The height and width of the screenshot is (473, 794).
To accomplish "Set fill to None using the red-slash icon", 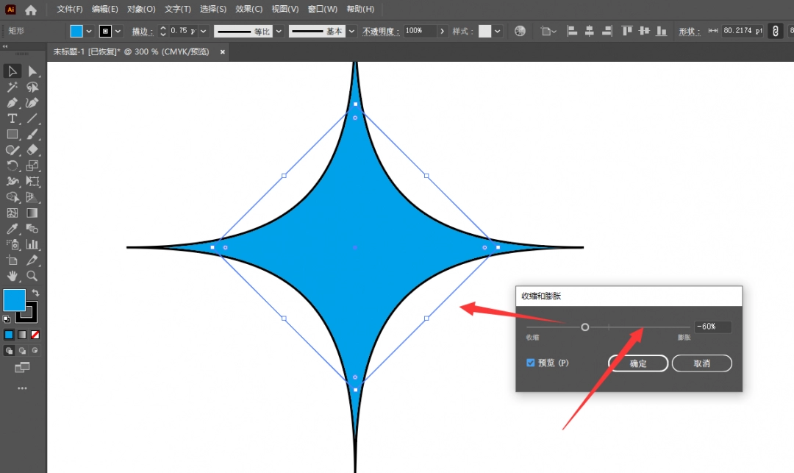I will (35, 335).
